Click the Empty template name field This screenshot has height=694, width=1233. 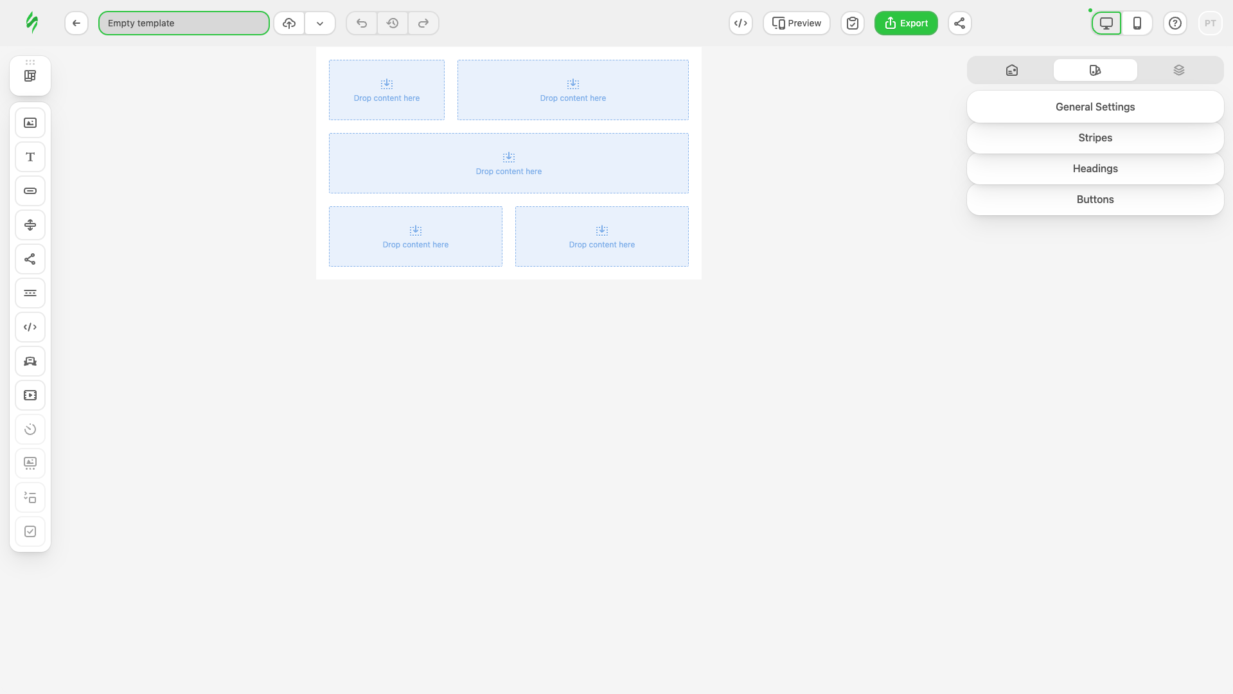click(x=184, y=23)
